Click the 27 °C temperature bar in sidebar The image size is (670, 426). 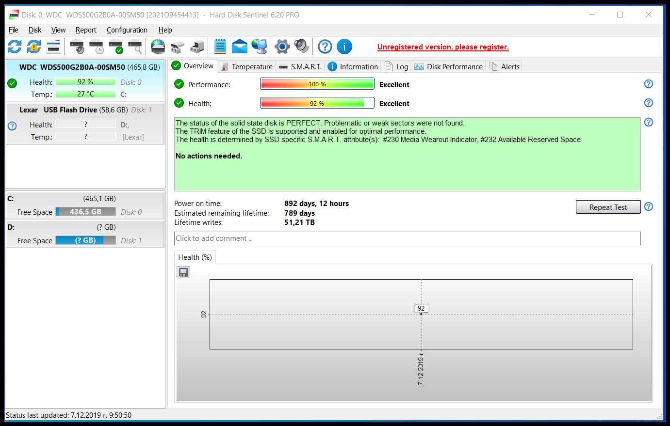(85, 94)
